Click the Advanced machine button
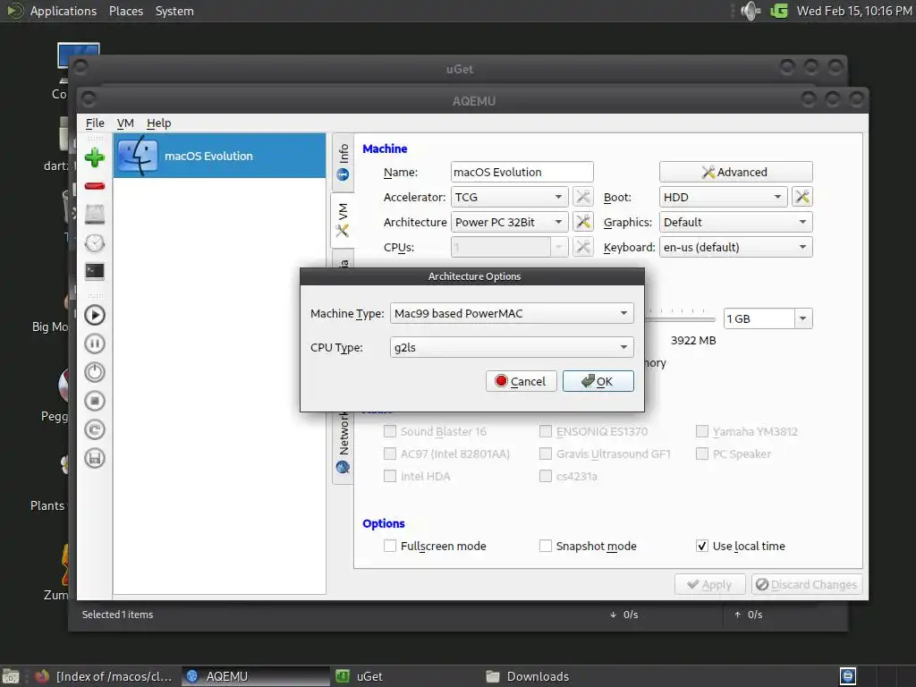This screenshot has width=916, height=687. tap(735, 172)
